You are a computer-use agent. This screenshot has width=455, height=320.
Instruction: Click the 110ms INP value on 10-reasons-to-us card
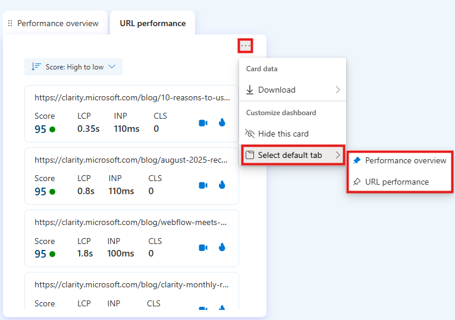(127, 129)
